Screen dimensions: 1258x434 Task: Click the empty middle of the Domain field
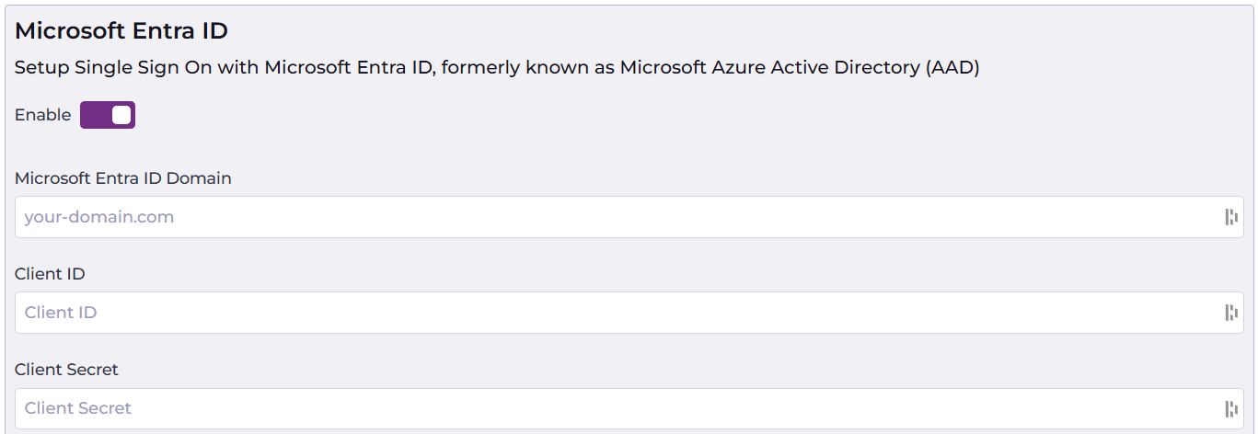coord(629,217)
